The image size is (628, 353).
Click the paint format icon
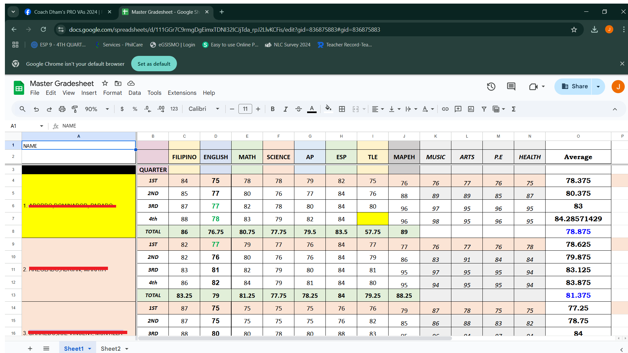coord(75,109)
